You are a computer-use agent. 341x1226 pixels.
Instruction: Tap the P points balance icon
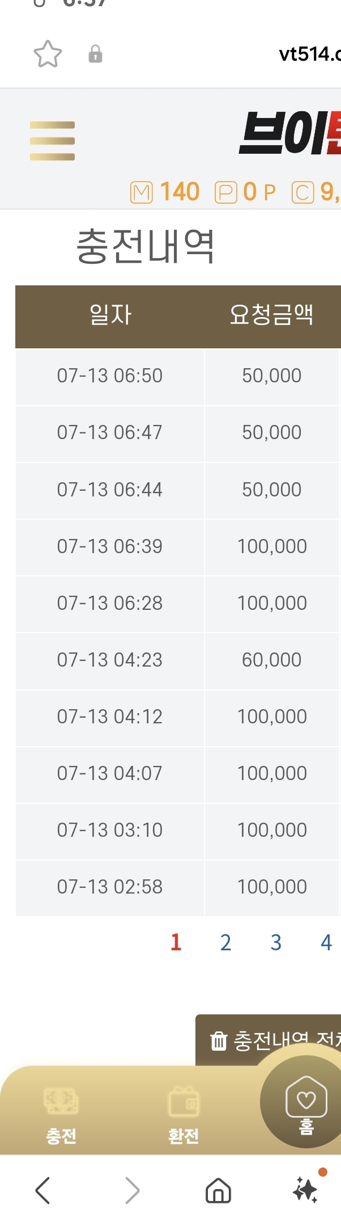point(225,192)
